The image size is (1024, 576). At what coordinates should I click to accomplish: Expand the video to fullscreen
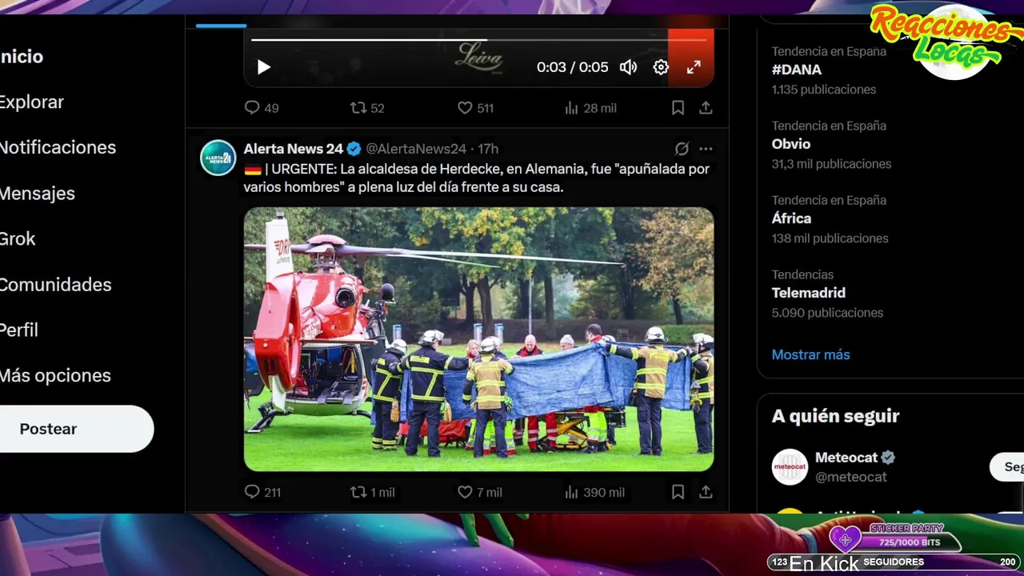point(694,67)
